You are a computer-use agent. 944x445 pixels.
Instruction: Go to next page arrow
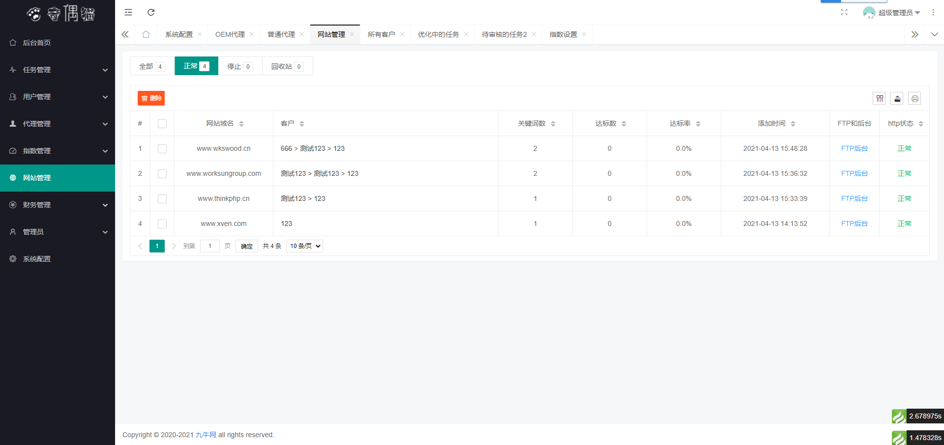pos(174,246)
